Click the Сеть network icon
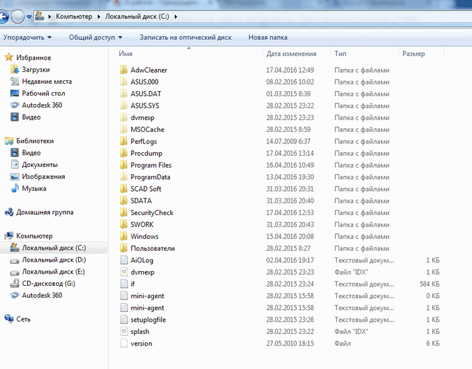 (9, 318)
